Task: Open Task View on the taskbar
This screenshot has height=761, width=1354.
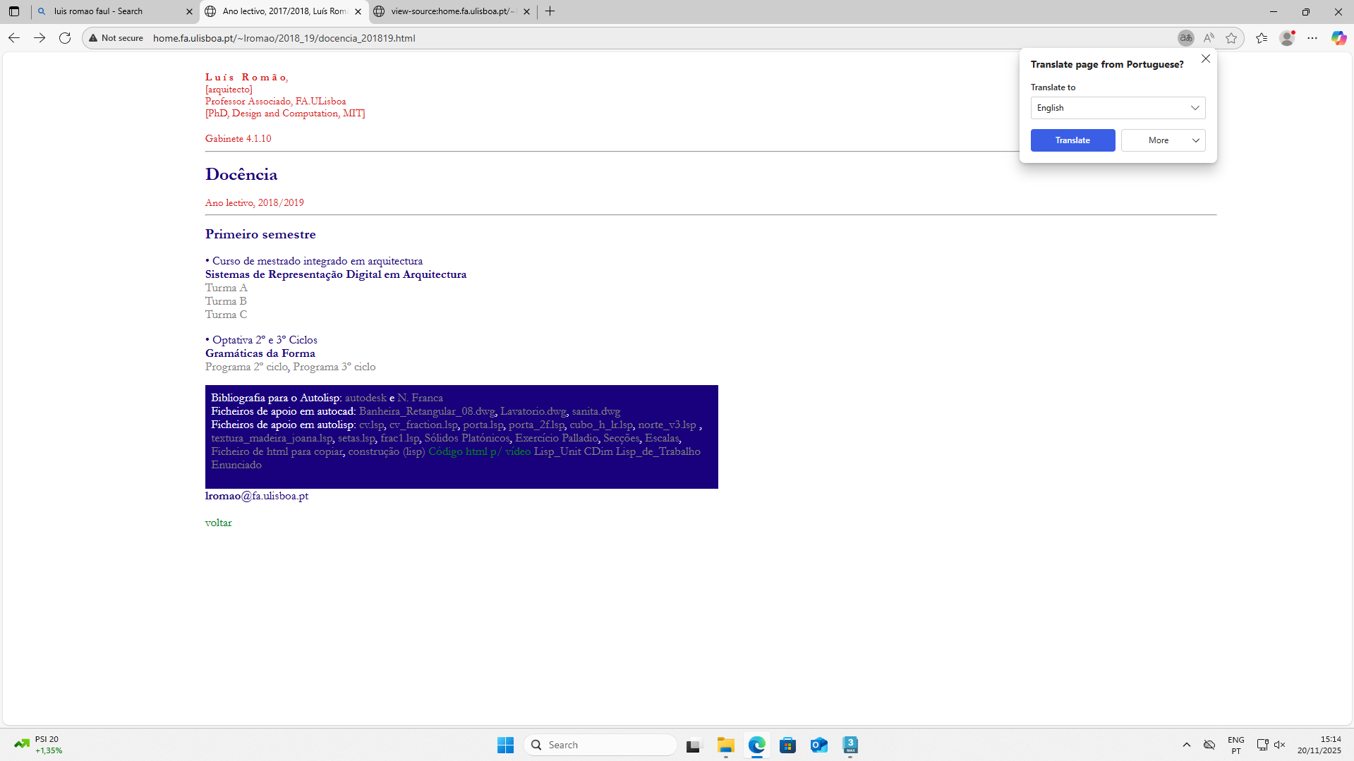Action: (694, 745)
